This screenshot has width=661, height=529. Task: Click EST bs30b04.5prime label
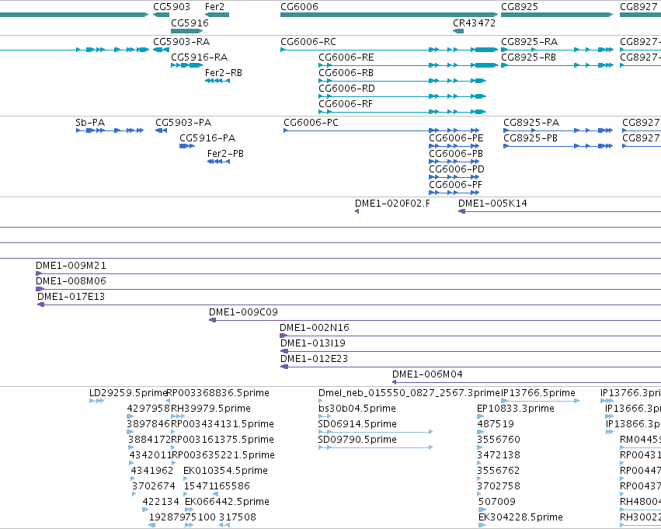357,409
